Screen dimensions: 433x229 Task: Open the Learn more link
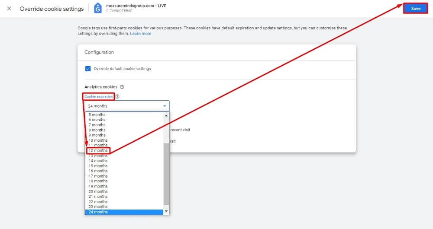point(141,34)
